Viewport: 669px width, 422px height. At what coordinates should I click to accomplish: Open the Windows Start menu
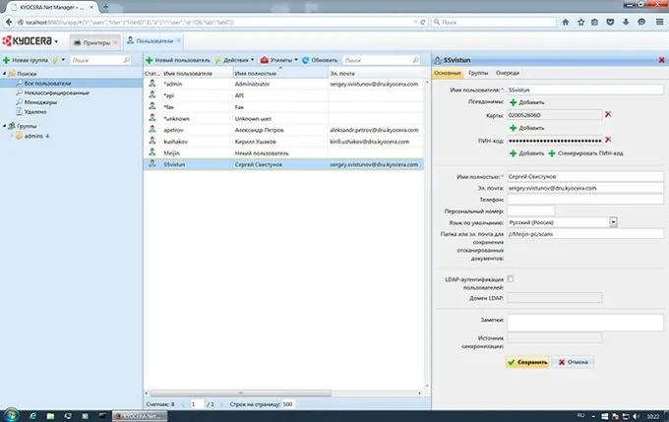click(x=12, y=415)
